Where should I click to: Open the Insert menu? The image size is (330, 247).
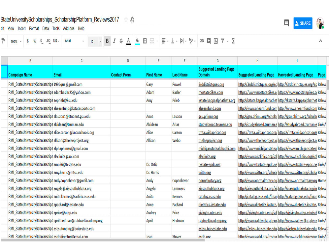point(22,29)
